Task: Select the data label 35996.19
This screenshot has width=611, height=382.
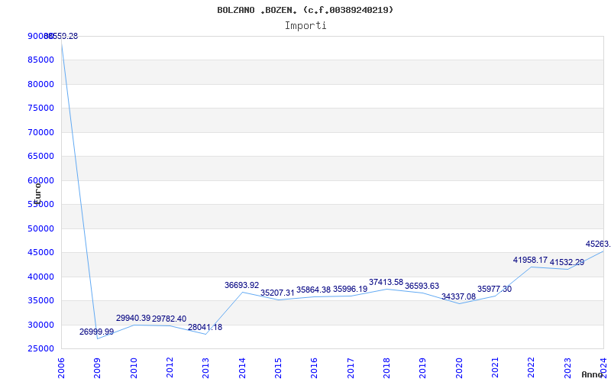Action: point(350,290)
